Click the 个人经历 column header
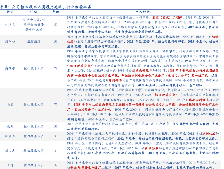 (x=142, y=12)
